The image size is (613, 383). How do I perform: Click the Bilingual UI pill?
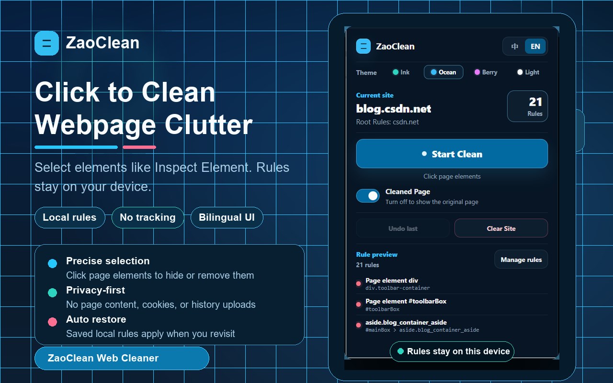click(227, 217)
